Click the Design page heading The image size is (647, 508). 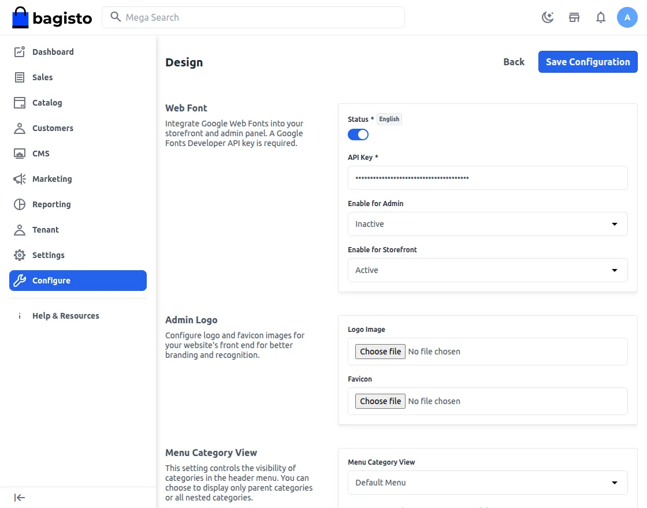pyautogui.click(x=184, y=62)
